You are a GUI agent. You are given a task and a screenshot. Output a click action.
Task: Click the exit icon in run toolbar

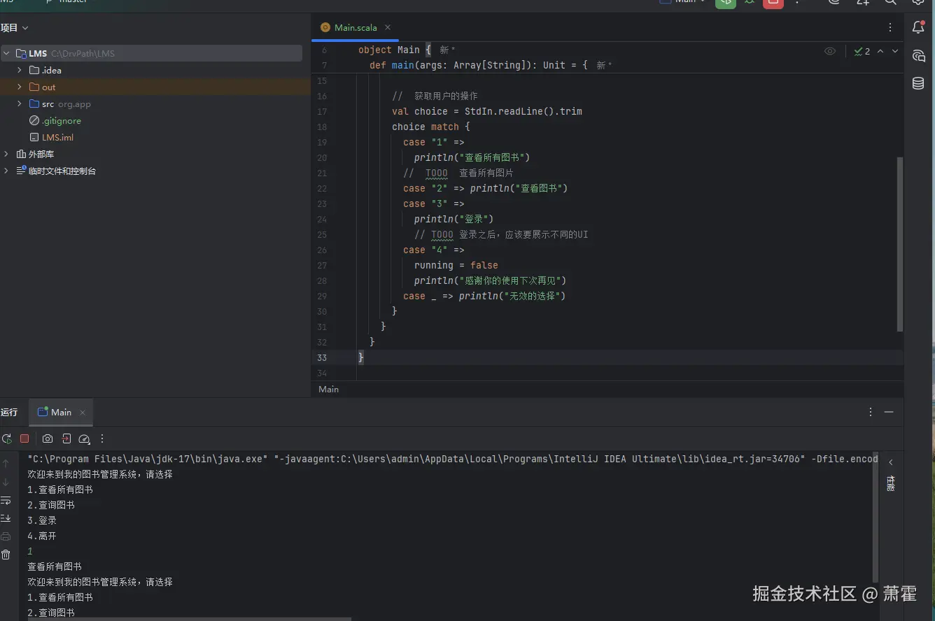pos(66,438)
